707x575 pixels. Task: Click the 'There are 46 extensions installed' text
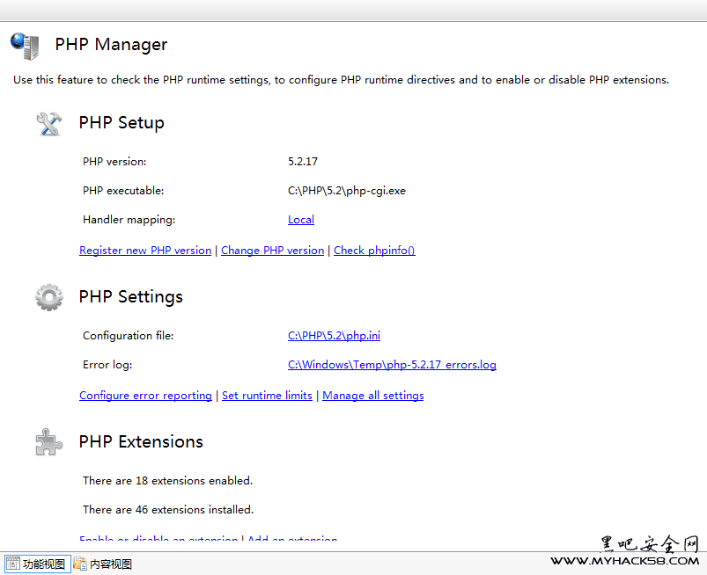[168, 510]
